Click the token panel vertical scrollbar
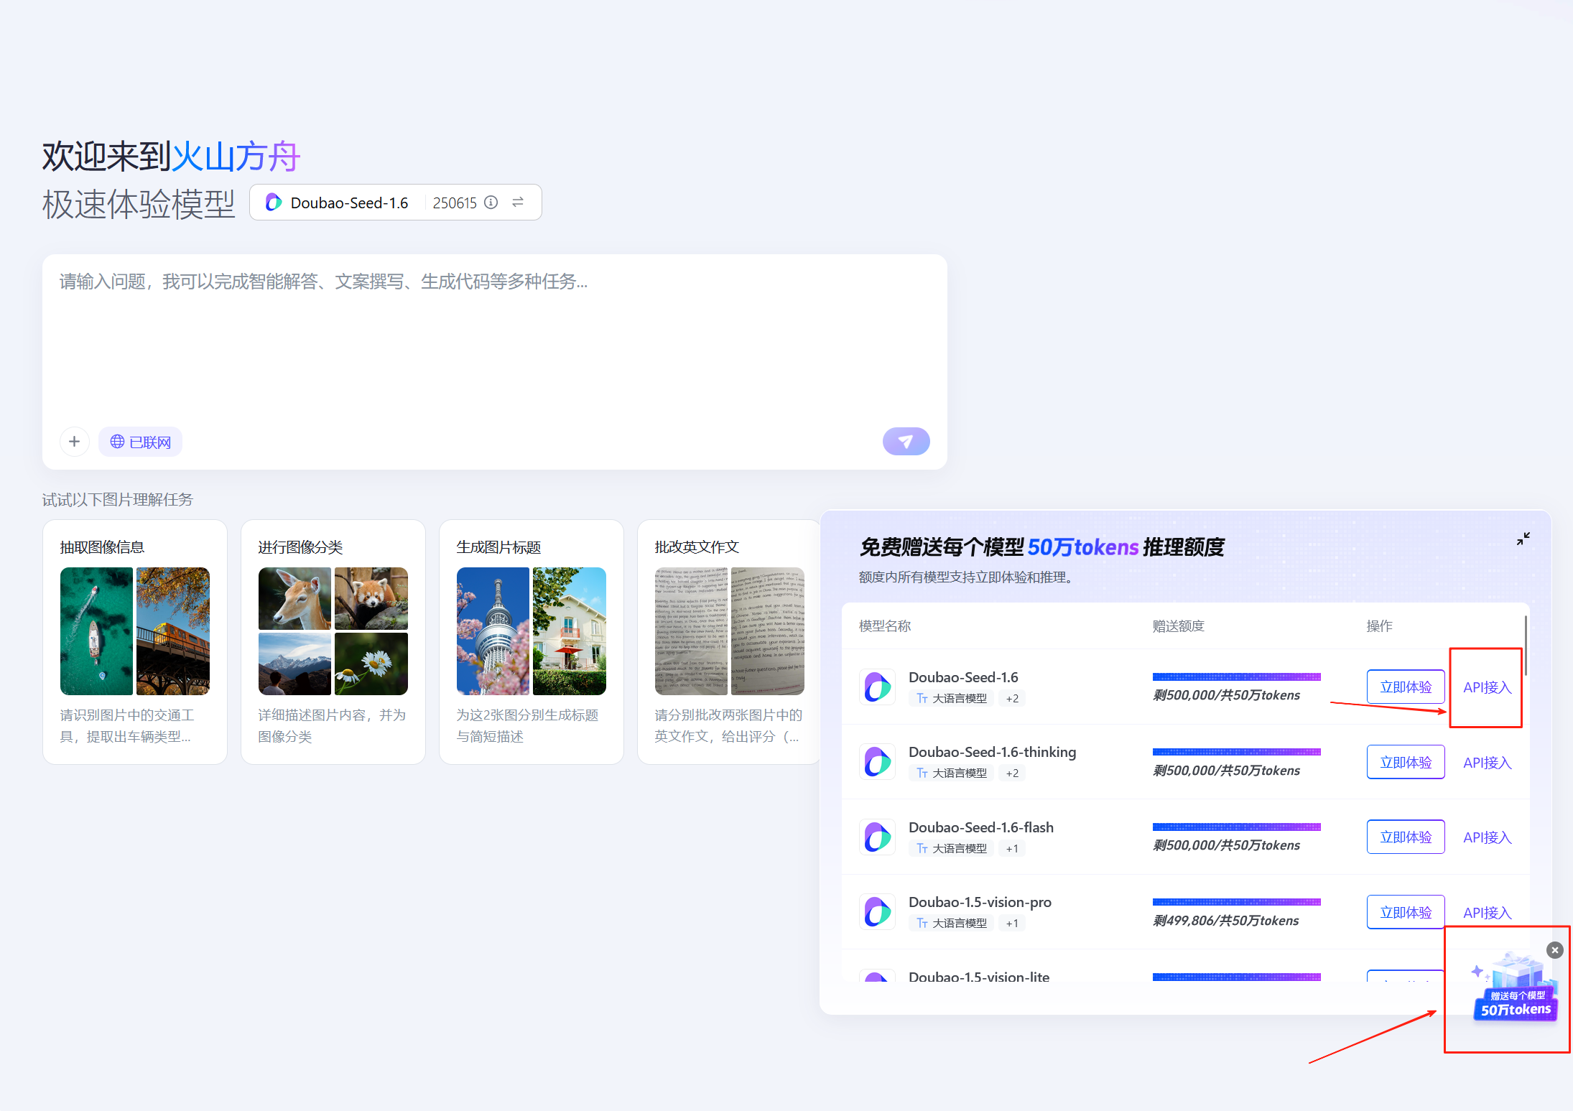 (x=1526, y=645)
